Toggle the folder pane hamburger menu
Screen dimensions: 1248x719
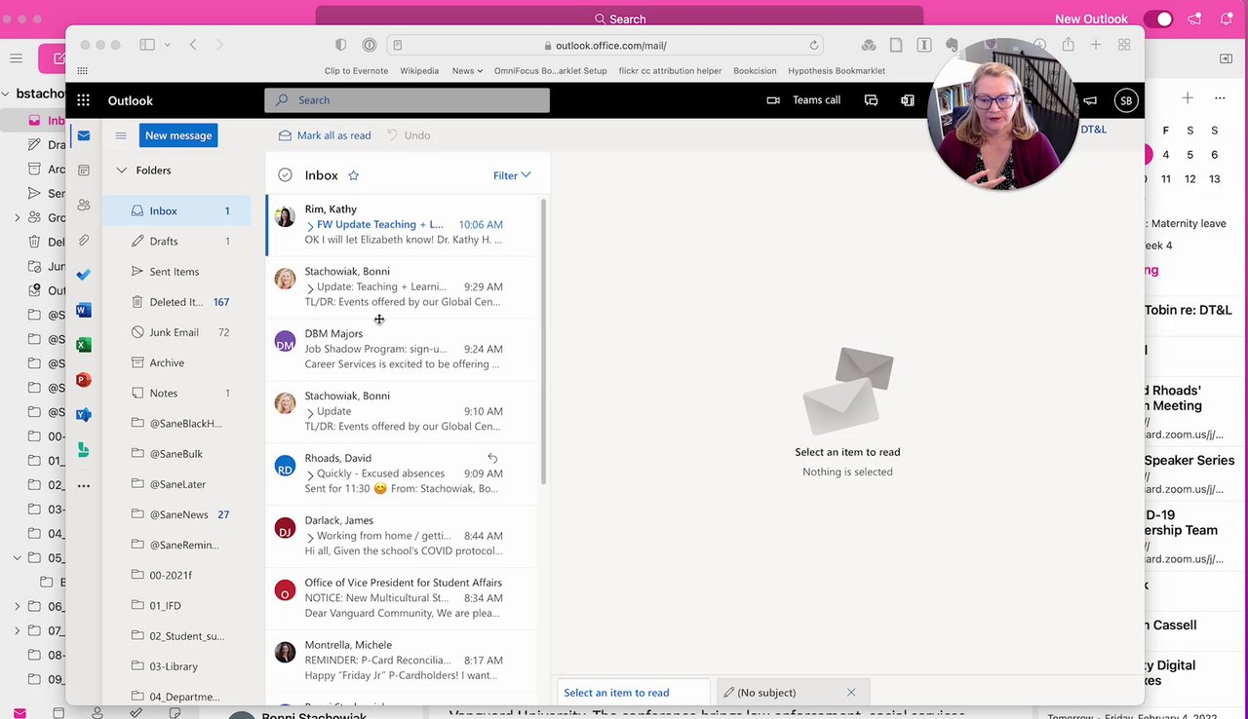121,135
